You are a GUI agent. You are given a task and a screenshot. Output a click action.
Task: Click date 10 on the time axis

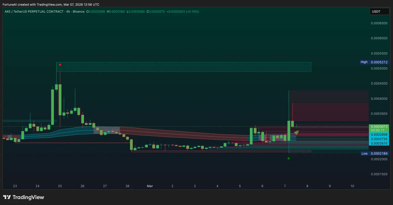click(x=352, y=186)
